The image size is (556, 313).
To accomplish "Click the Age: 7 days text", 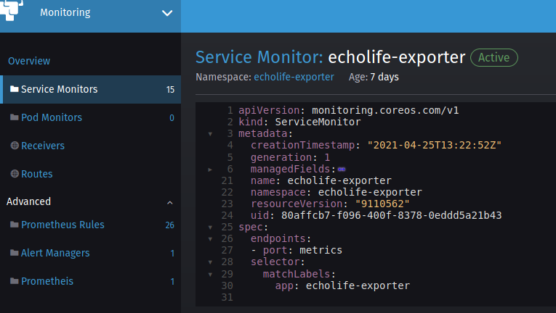I will (x=374, y=77).
